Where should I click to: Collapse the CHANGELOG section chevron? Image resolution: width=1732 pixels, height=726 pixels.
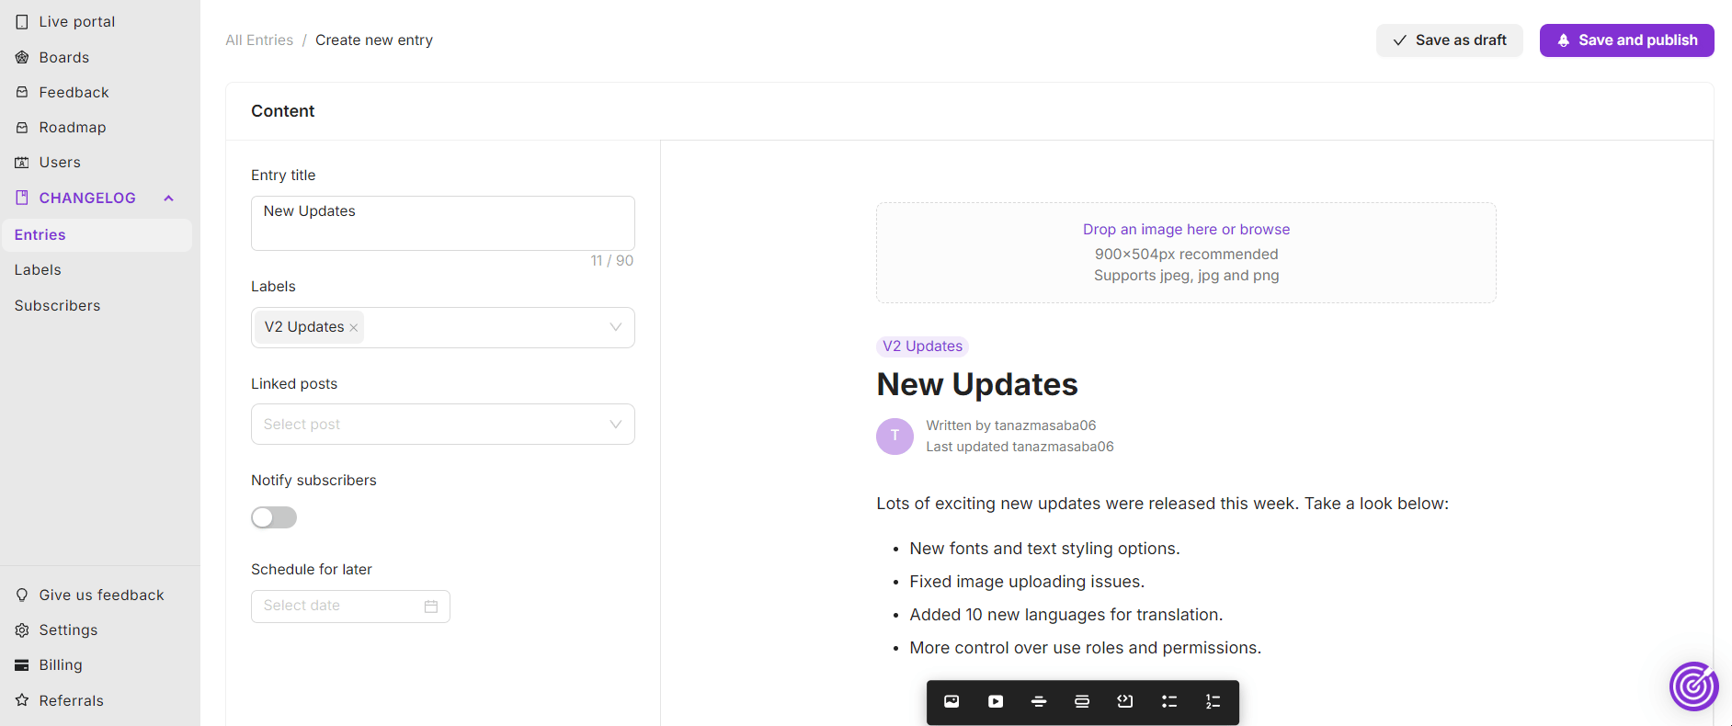[x=168, y=199]
